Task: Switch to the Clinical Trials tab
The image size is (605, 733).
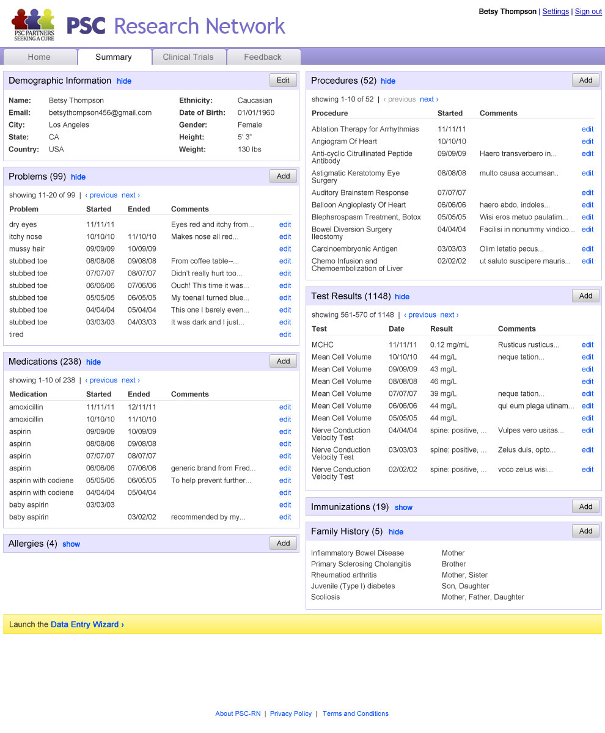Action: [188, 57]
